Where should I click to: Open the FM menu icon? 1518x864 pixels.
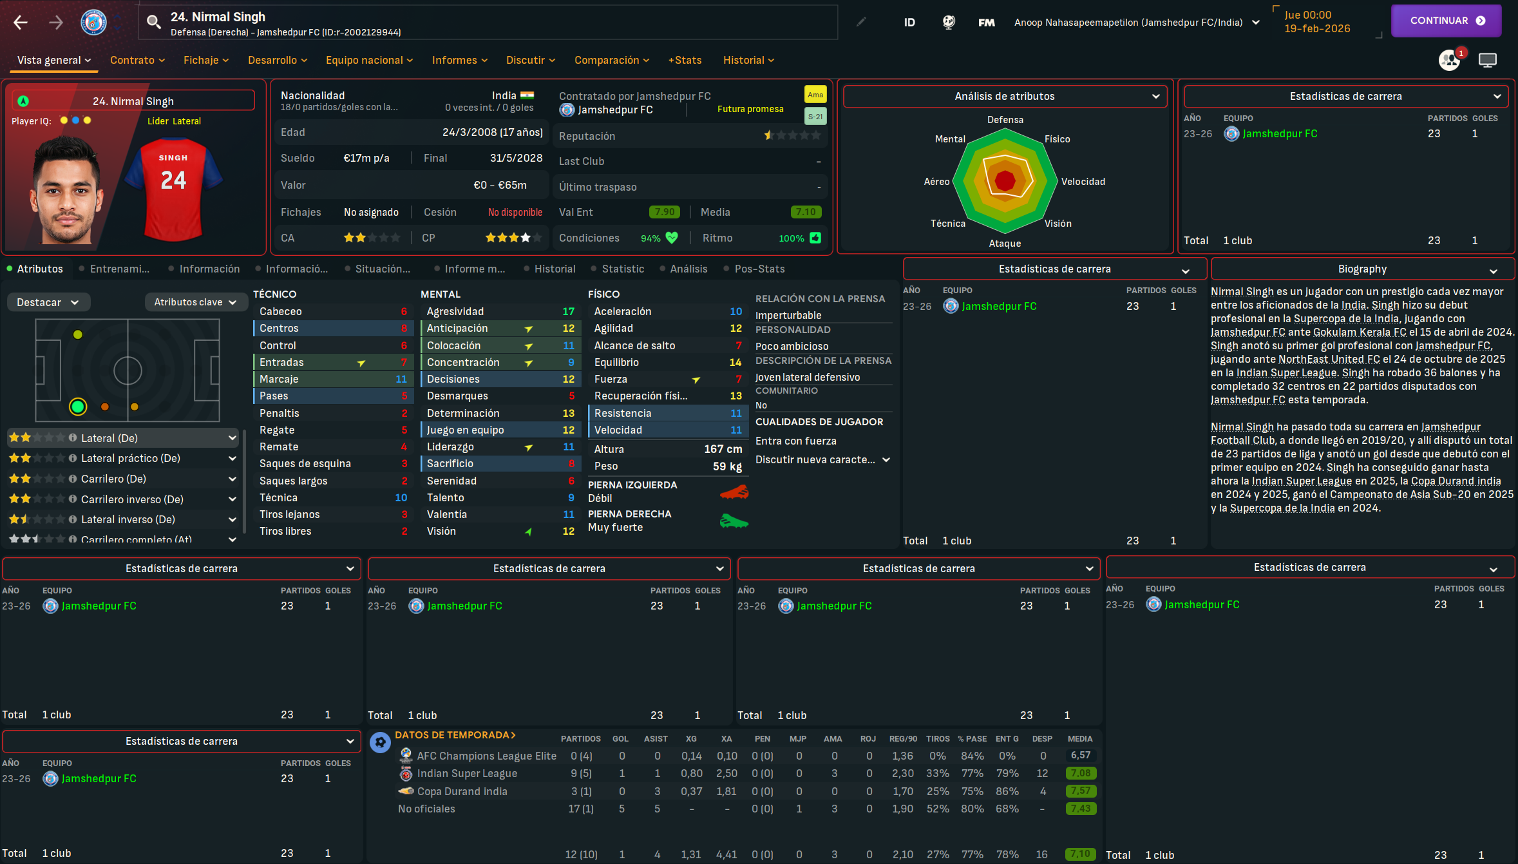coord(986,23)
